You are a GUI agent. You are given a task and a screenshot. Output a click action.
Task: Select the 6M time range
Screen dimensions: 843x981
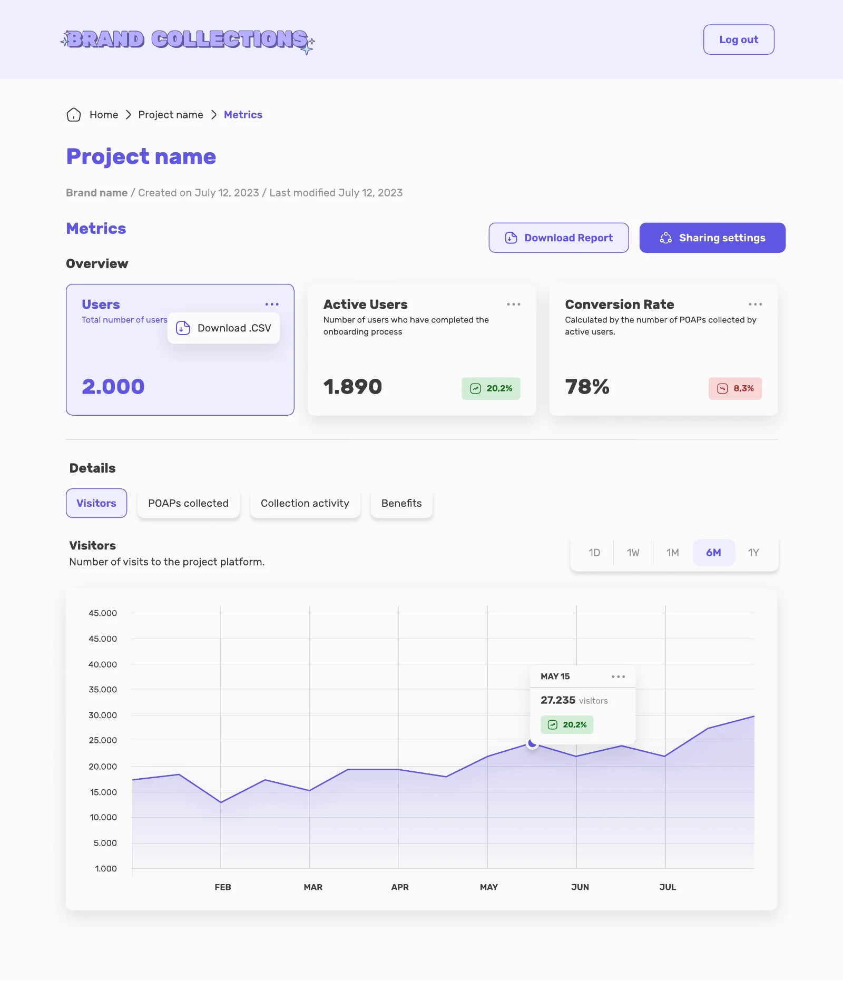713,553
